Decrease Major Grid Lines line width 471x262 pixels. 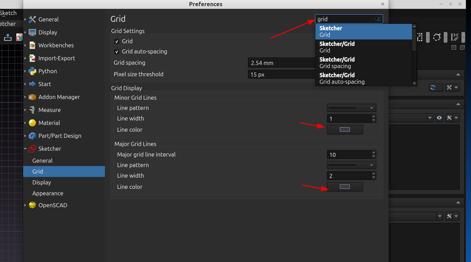[374, 178]
